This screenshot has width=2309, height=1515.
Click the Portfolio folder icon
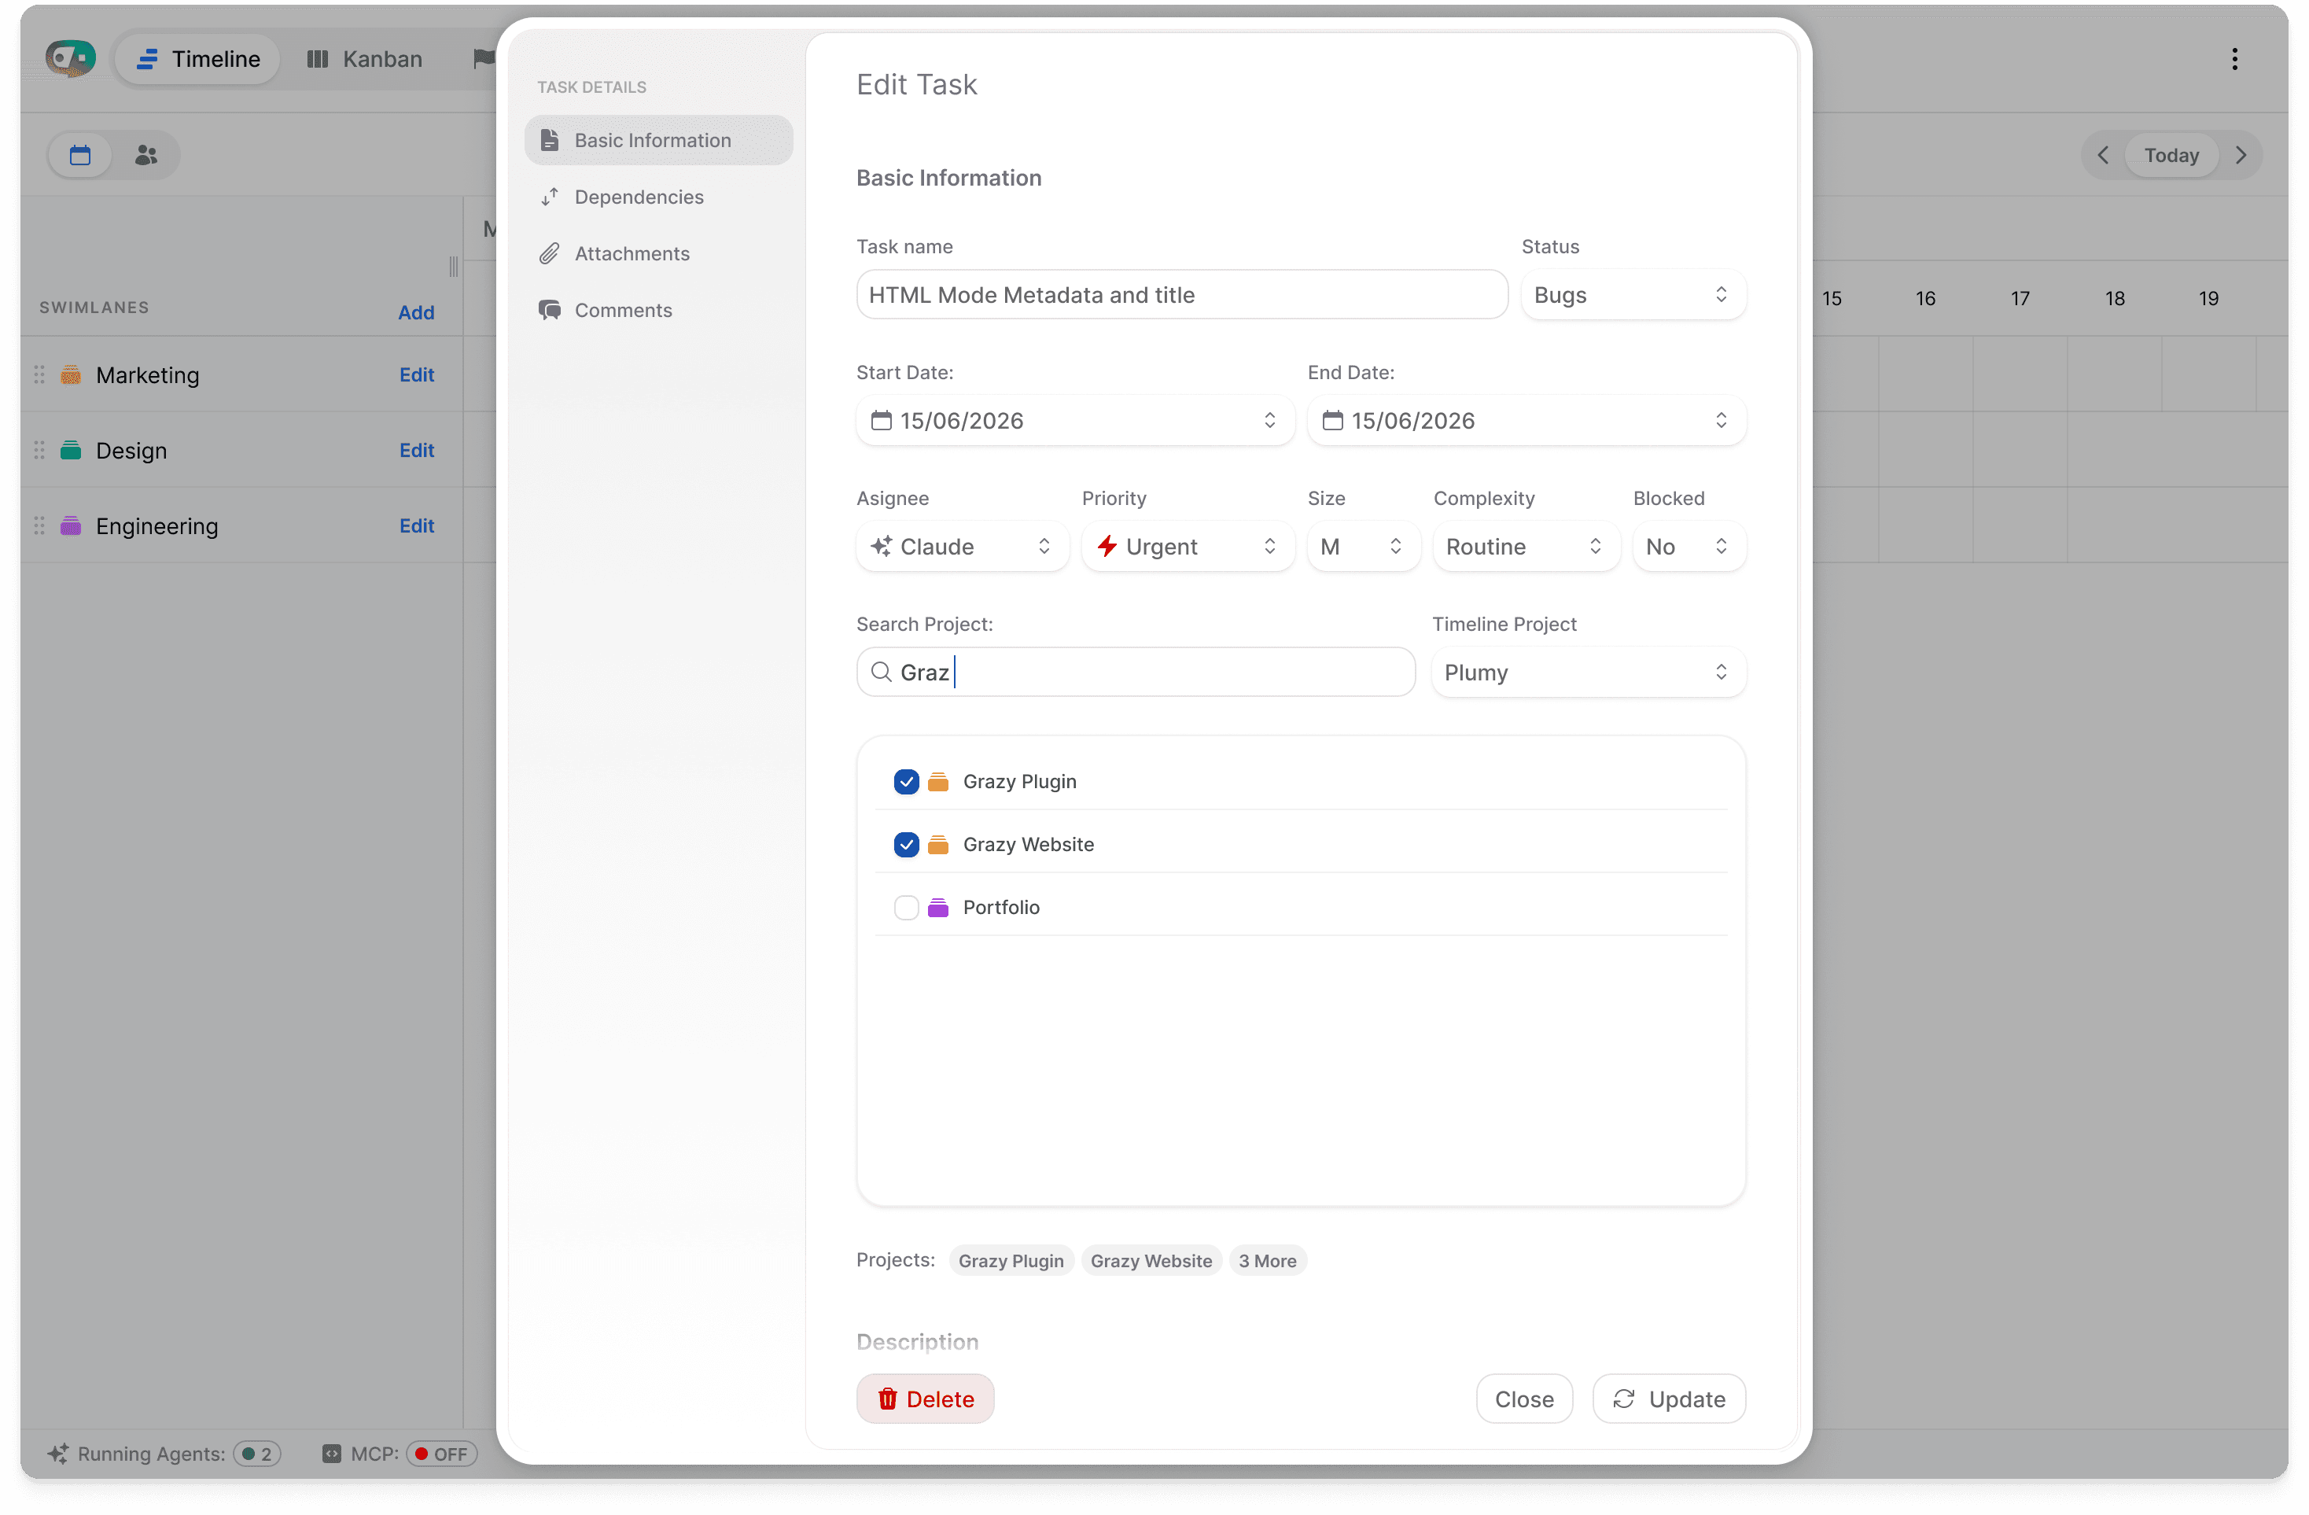click(x=938, y=908)
